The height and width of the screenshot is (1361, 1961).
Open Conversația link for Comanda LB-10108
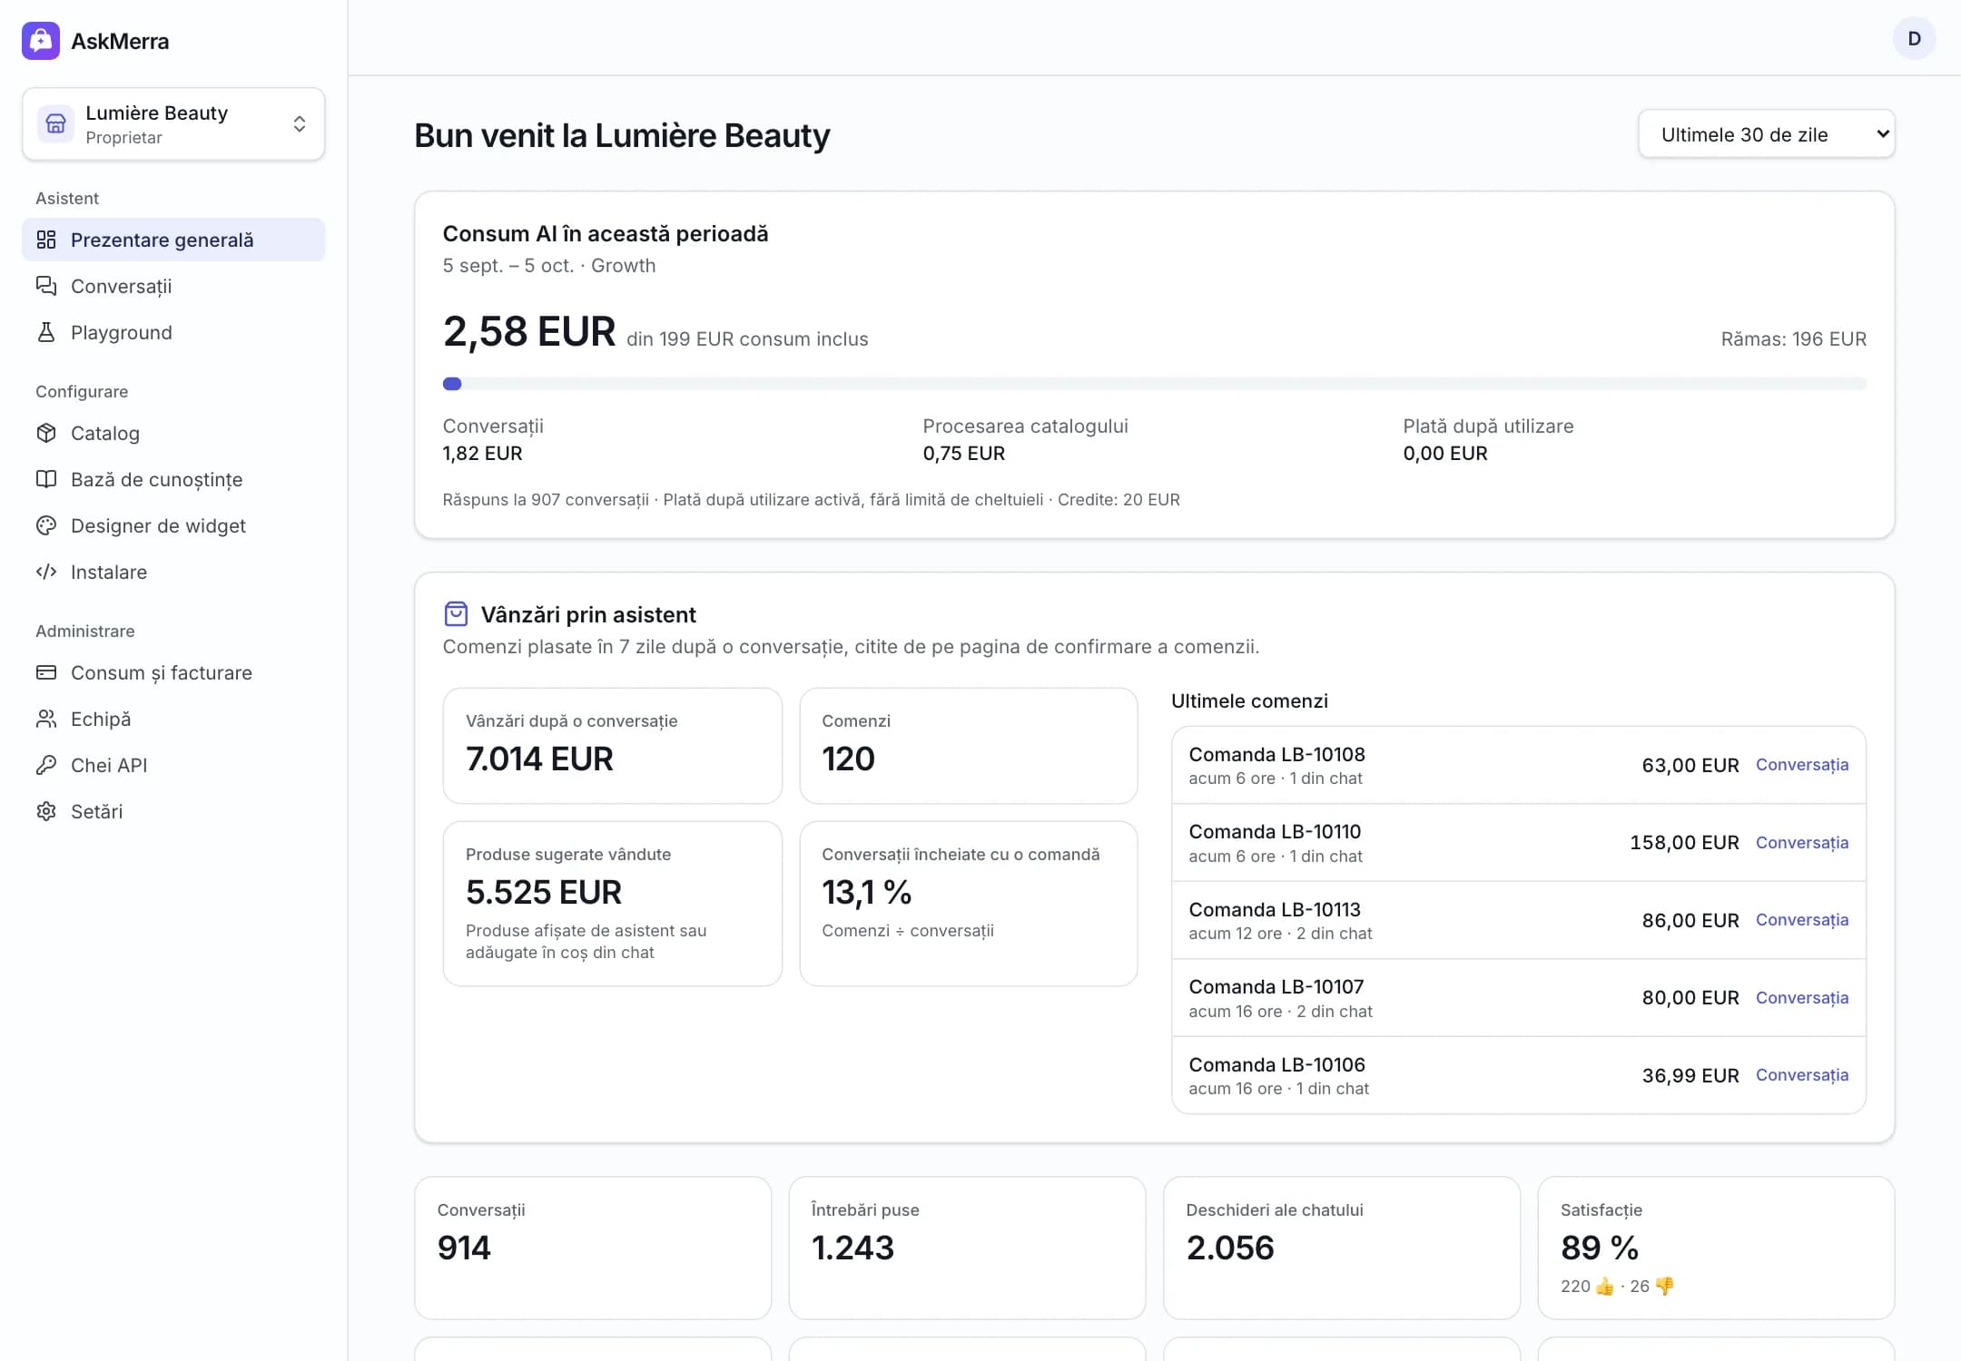click(1801, 765)
